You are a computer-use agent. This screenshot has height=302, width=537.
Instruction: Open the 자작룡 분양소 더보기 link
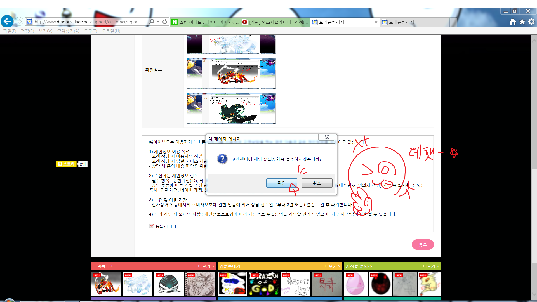coord(431,266)
